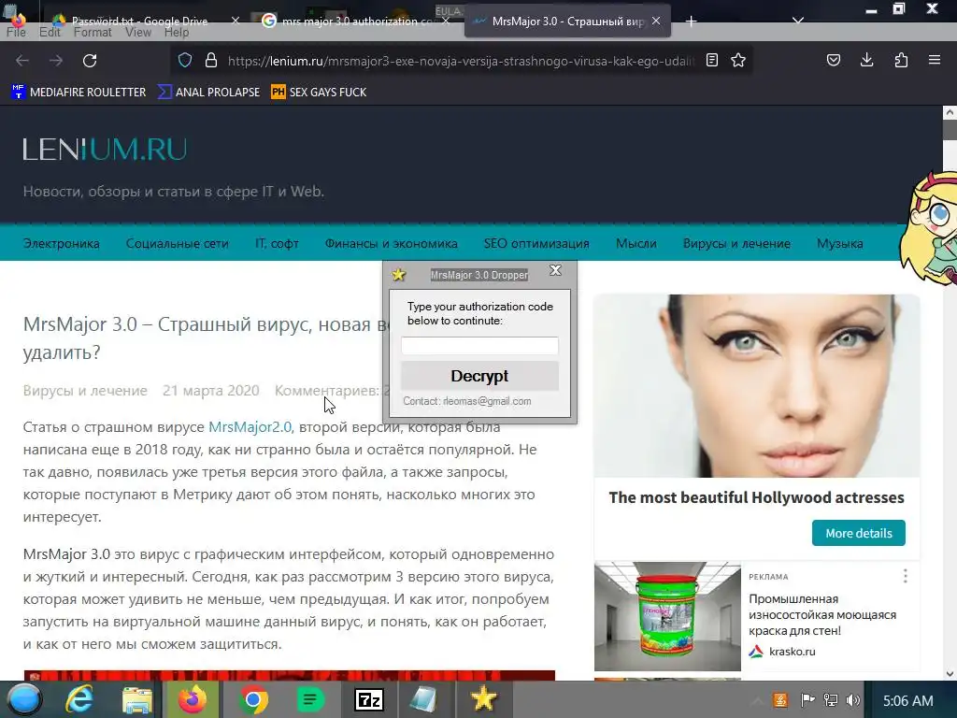Open File Explorer from the taskbar
957x718 pixels.
click(x=136, y=699)
